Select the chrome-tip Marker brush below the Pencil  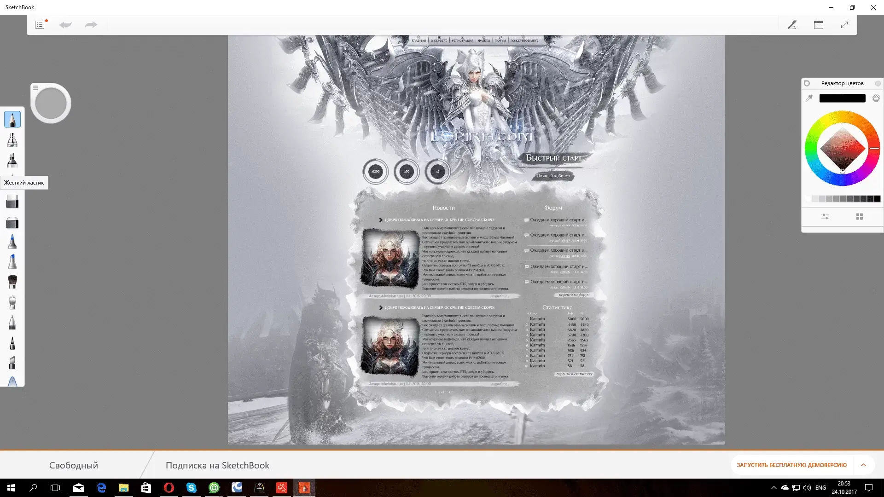click(x=12, y=140)
